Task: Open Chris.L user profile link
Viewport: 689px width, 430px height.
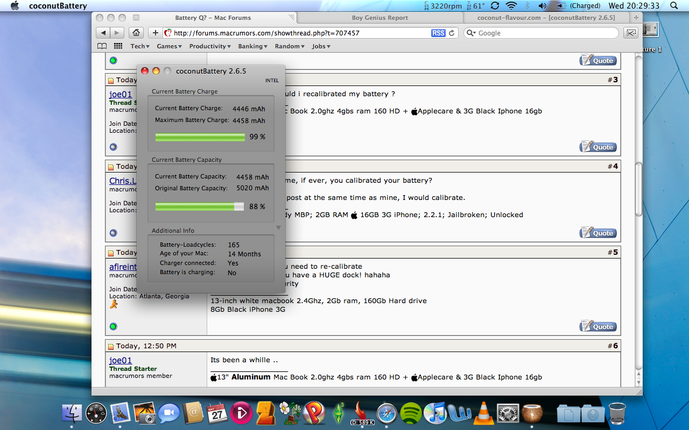Action: coord(123,181)
